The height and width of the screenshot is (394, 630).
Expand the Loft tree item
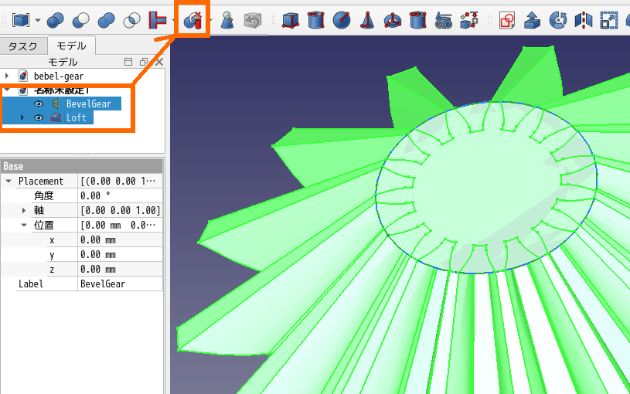(x=22, y=118)
